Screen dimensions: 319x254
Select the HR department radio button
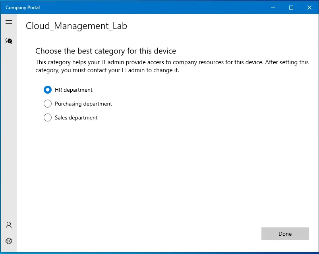pos(48,90)
